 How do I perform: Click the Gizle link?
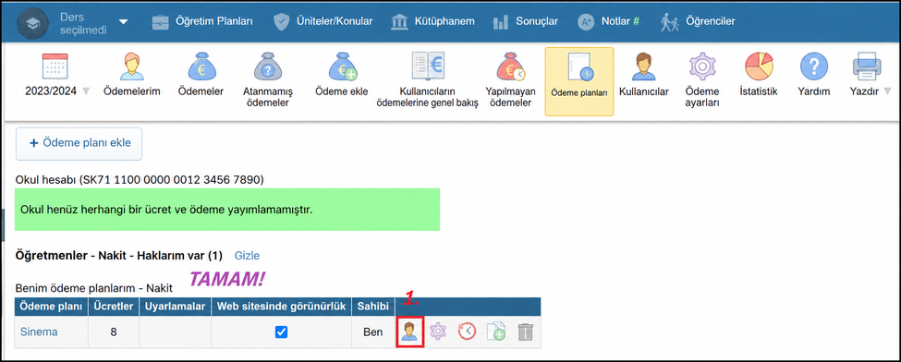[247, 255]
